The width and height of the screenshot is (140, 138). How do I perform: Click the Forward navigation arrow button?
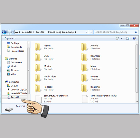(9, 32)
